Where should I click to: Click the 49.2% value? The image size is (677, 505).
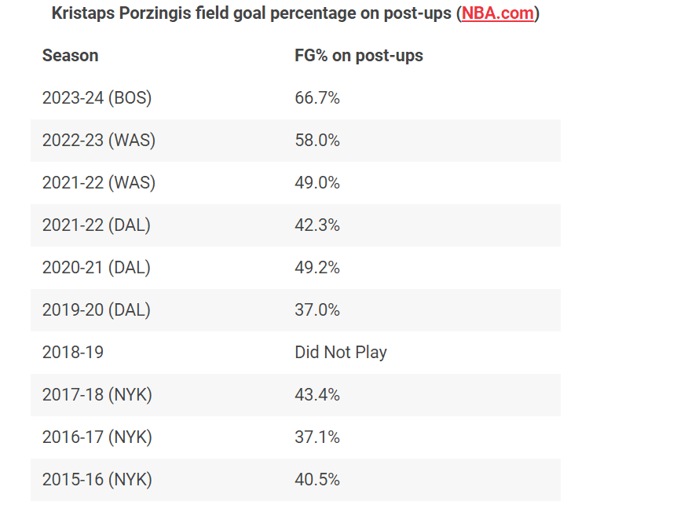tap(317, 268)
